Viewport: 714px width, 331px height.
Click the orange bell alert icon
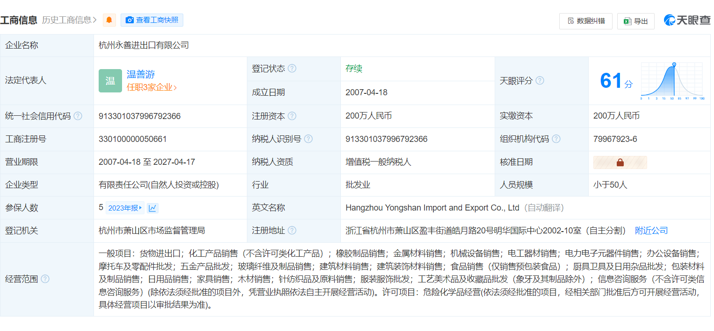109,20
